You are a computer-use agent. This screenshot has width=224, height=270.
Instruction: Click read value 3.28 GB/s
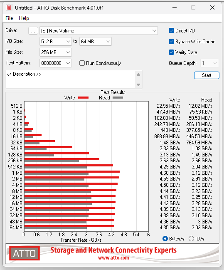tap(202, 203)
